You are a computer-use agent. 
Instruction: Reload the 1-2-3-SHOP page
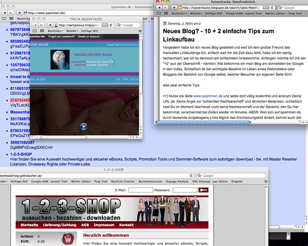[191, 176]
